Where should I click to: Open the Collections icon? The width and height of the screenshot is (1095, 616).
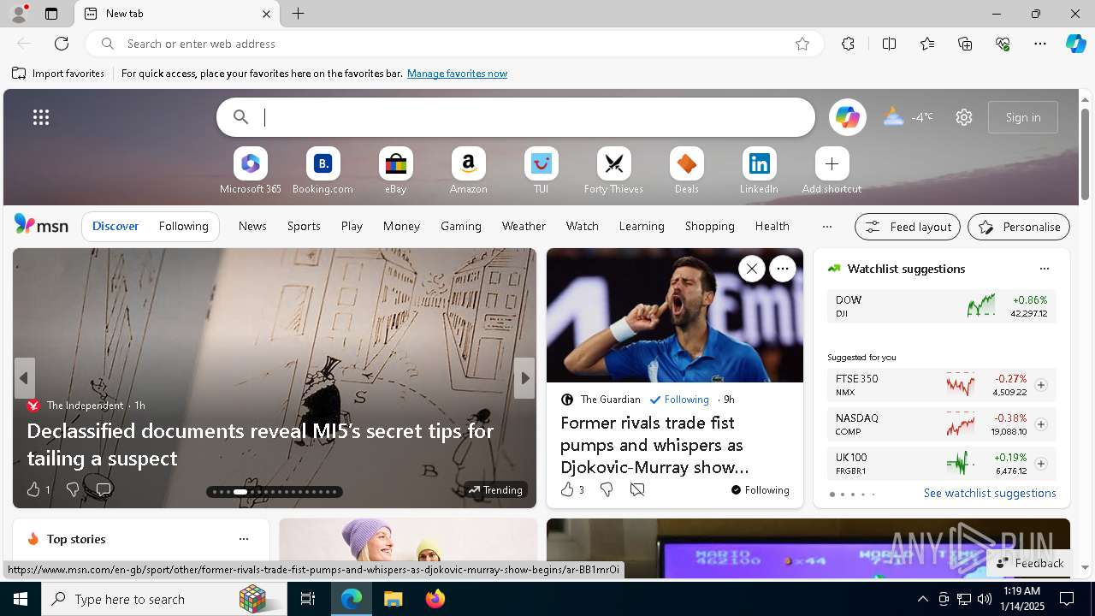pos(965,44)
